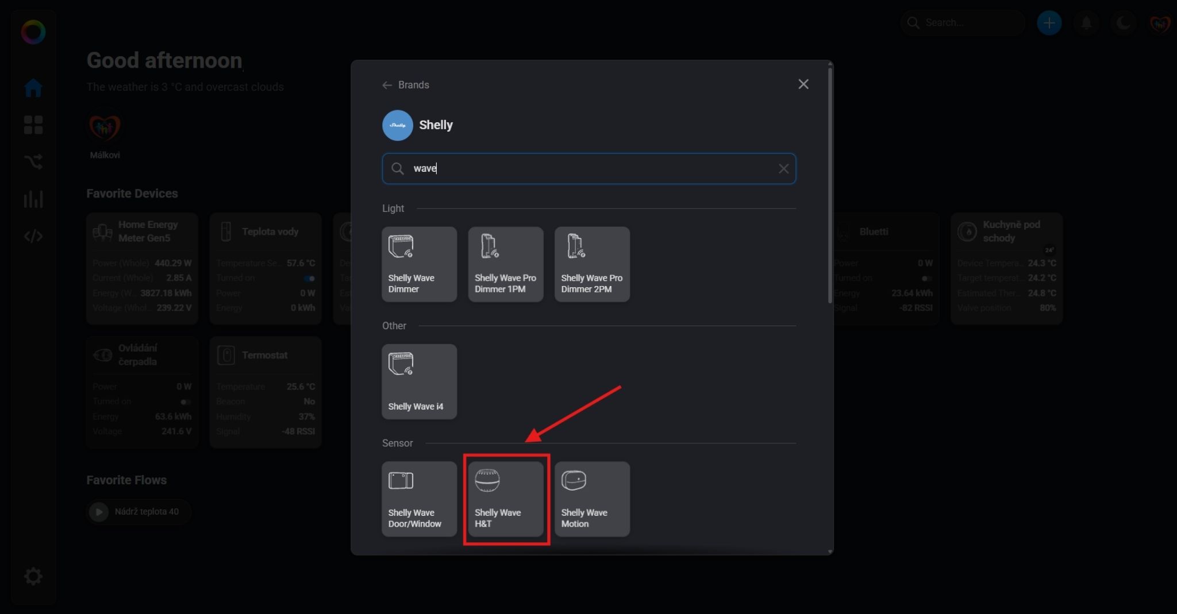Open the settings gear in sidebar
This screenshot has width=1177, height=614.
coord(33,576)
